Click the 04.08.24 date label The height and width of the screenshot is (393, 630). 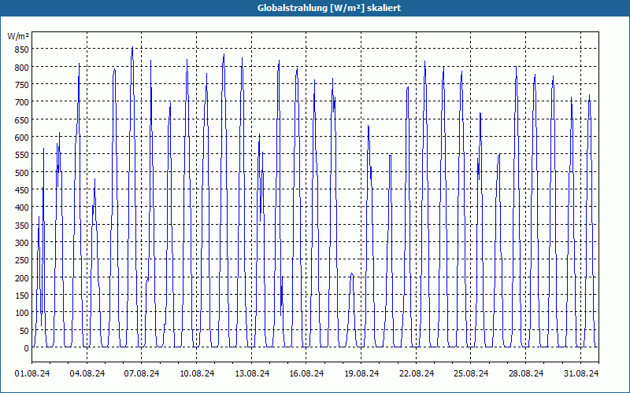87,373
